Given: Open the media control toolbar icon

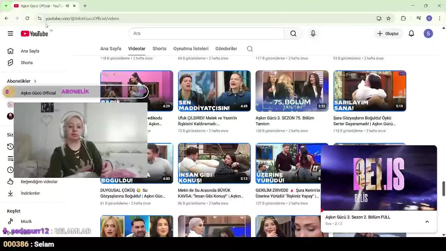Looking at the screenshot, I should coord(419,18).
